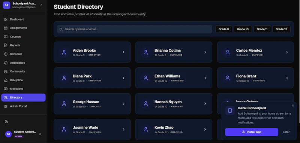Image resolution: width=300 pixels, height=143 pixels.
Task: Collapse the sidebar with the chevron
Action: [41, 5]
